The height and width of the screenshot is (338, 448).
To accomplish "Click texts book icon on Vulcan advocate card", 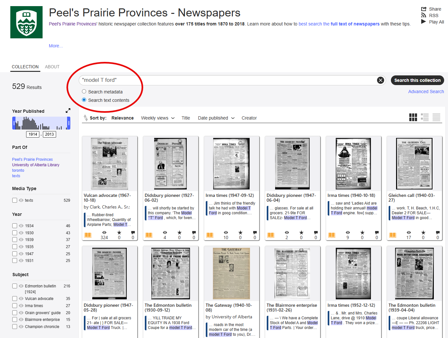I will click(x=88, y=235).
